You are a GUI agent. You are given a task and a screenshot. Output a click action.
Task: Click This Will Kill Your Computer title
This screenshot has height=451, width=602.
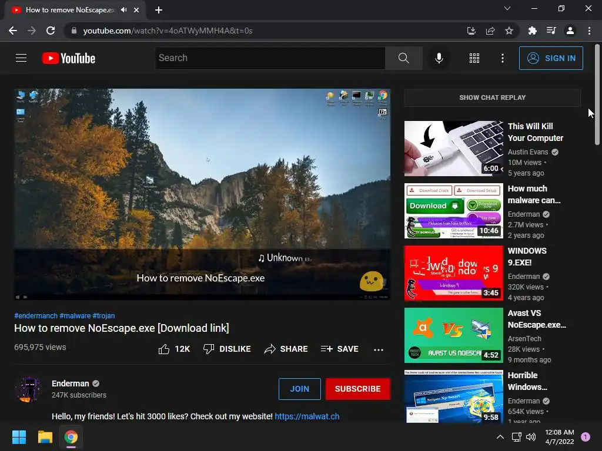(x=536, y=132)
